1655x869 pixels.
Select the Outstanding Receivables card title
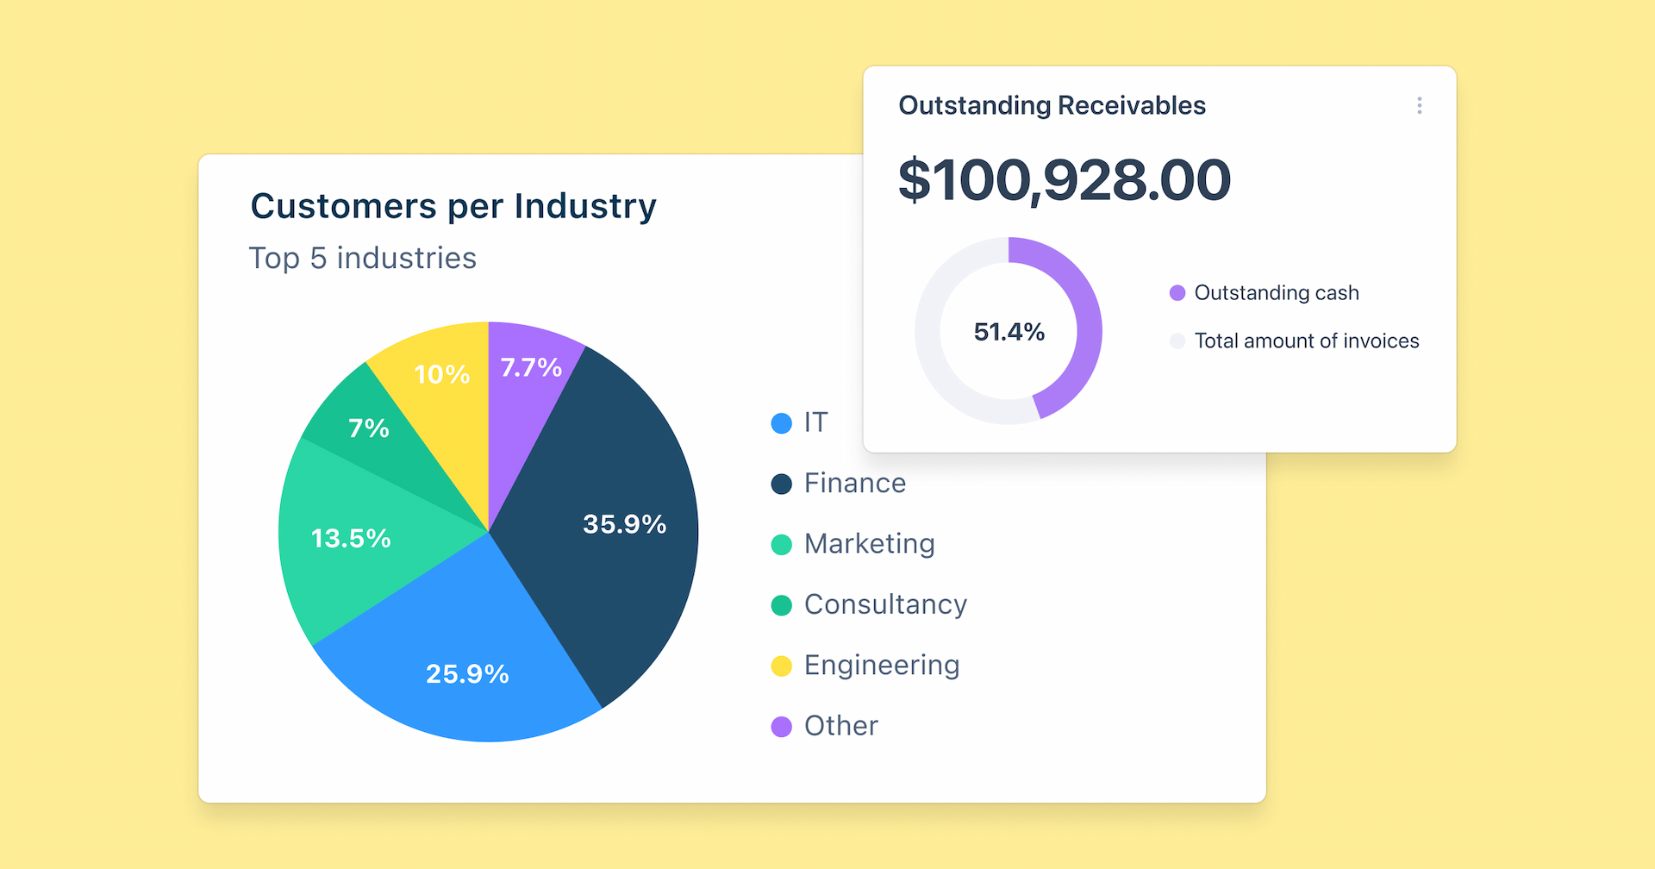1052,105
